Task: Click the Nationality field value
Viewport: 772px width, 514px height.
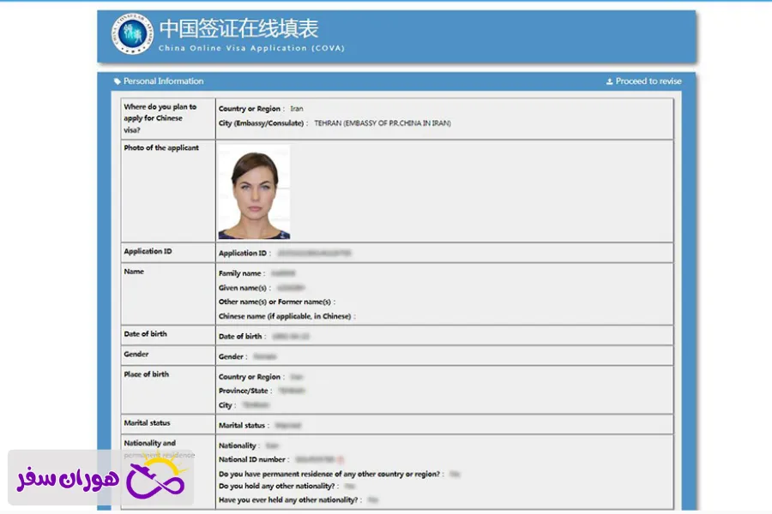Action: point(274,445)
